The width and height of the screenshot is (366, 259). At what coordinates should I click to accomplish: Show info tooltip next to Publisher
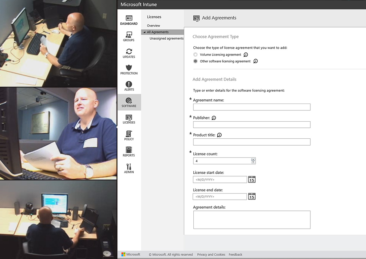(214, 118)
